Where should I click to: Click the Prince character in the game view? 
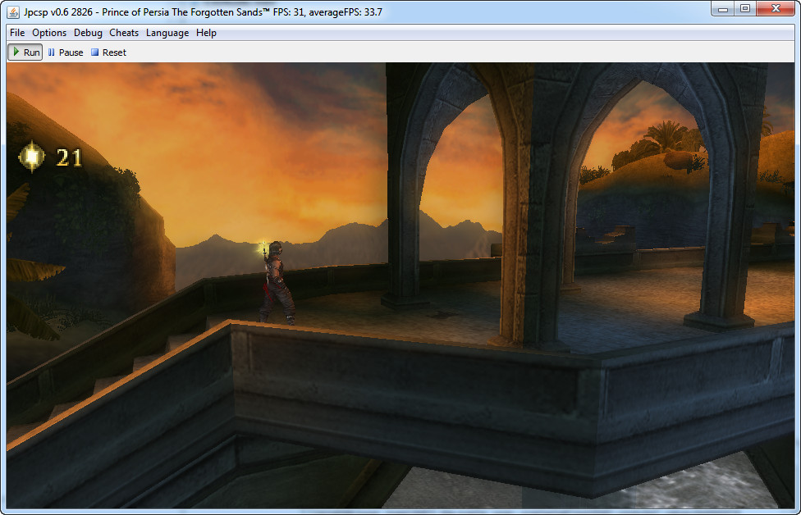click(x=276, y=281)
